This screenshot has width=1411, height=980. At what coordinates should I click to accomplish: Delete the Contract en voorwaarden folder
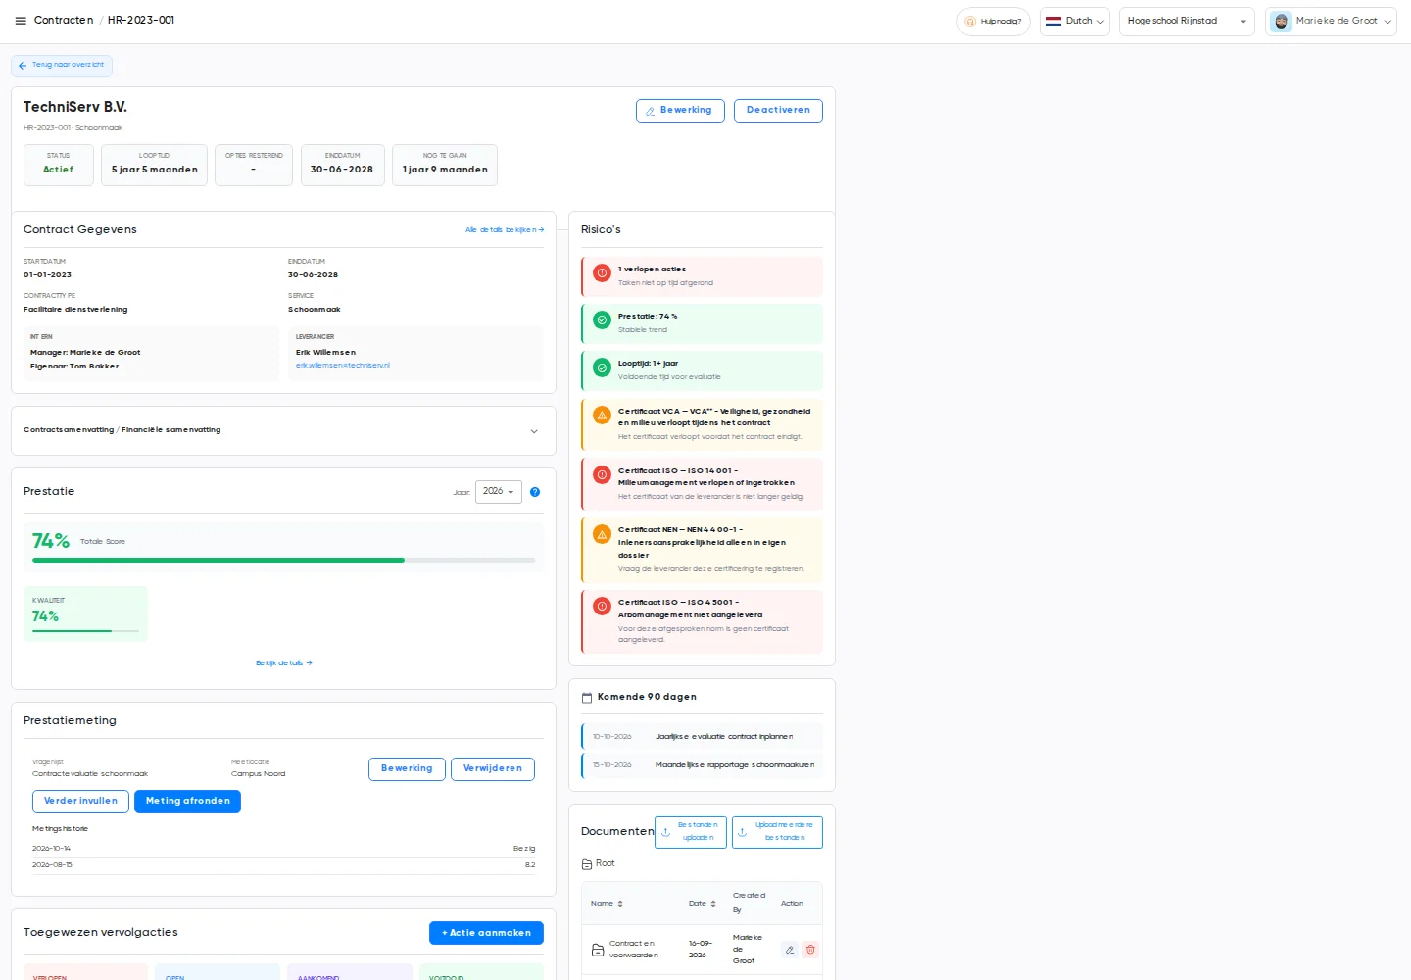coord(810,950)
